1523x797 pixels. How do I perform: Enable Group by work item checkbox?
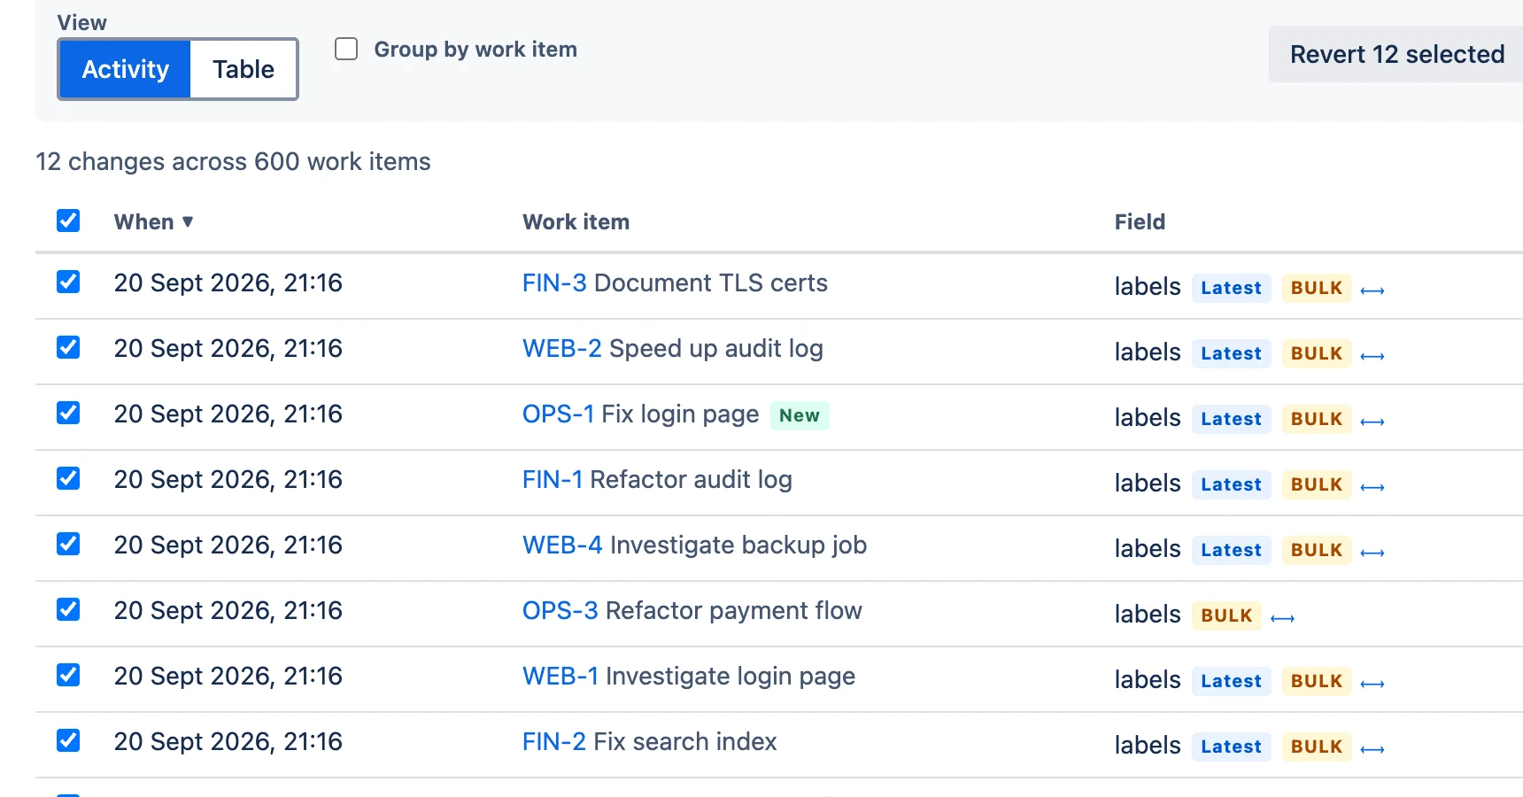click(x=346, y=49)
